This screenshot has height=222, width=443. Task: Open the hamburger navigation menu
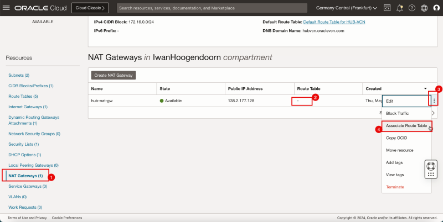[x=7, y=8]
